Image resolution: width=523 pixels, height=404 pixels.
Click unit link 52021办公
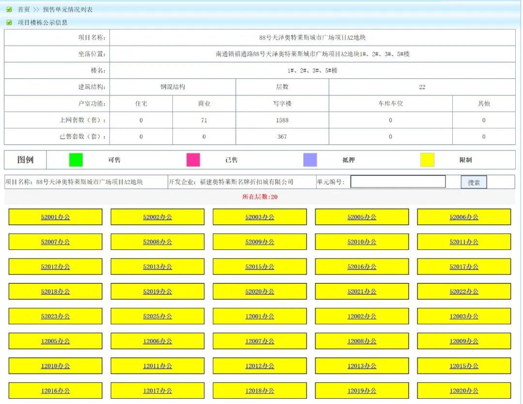coord(362,292)
